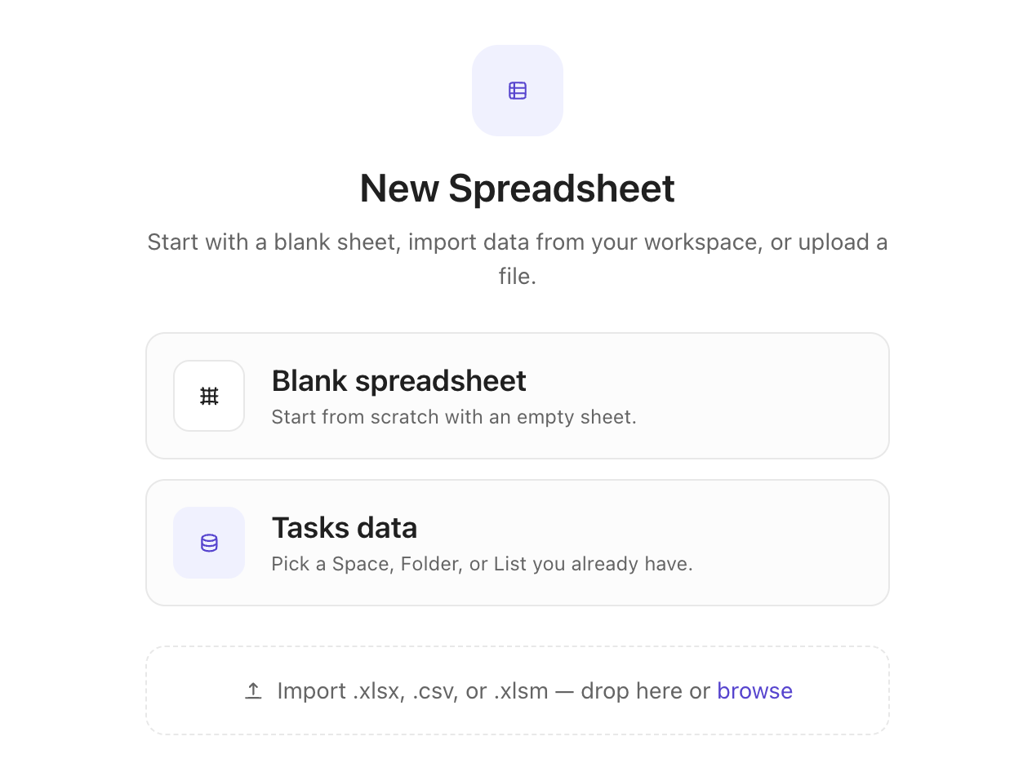Click the dashed file import drop zone
The height and width of the screenshot is (772, 1032).
click(518, 690)
